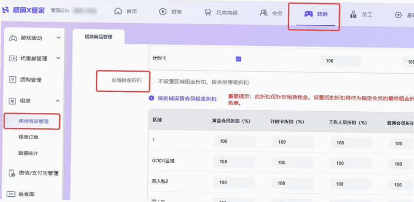Edit 黄金会员折扣 field for GOD1区域

(x=234, y=162)
